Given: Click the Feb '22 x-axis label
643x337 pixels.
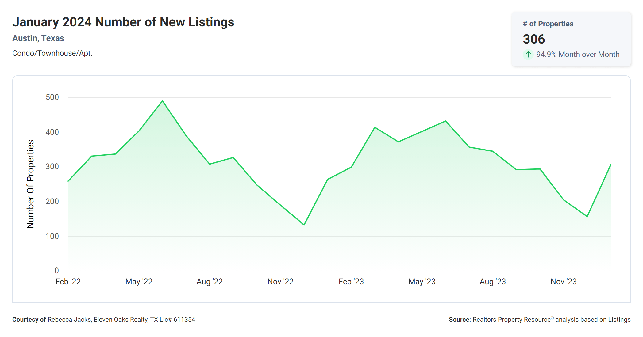Looking at the screenshot, I should click(x=68, y=282).
